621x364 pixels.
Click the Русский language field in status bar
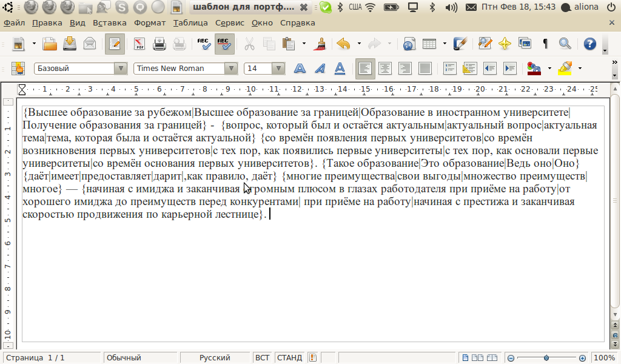[214, 358]
